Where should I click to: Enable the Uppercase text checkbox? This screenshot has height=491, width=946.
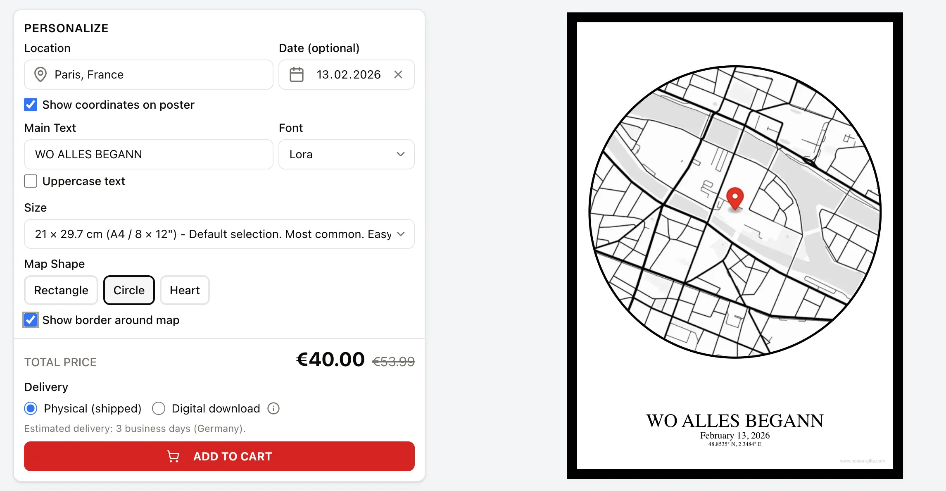pos(31,181)
